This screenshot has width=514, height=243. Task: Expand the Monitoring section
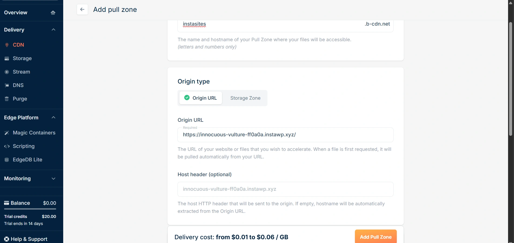click(53, 178)
